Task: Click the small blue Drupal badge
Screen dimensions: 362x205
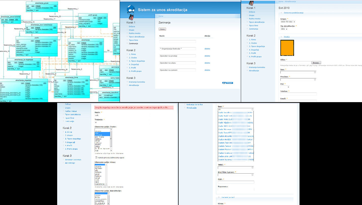Action: coord(228,83)
